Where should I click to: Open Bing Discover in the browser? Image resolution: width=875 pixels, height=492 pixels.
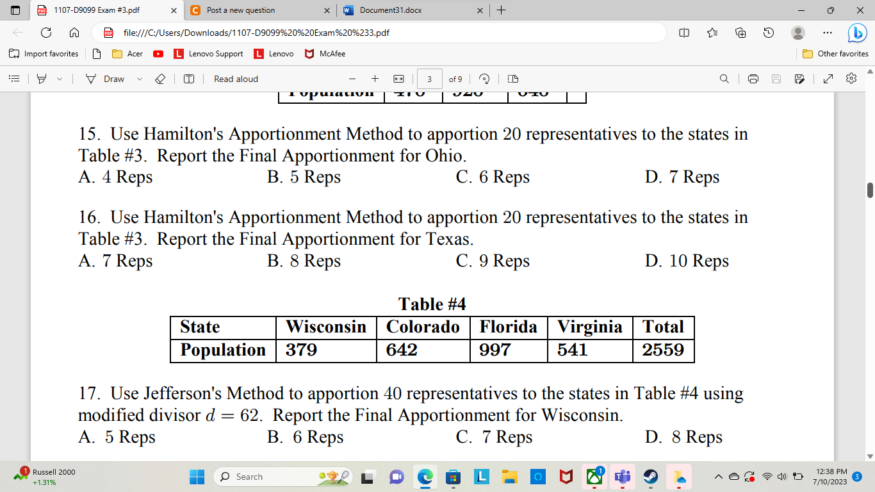pos(858,32)
